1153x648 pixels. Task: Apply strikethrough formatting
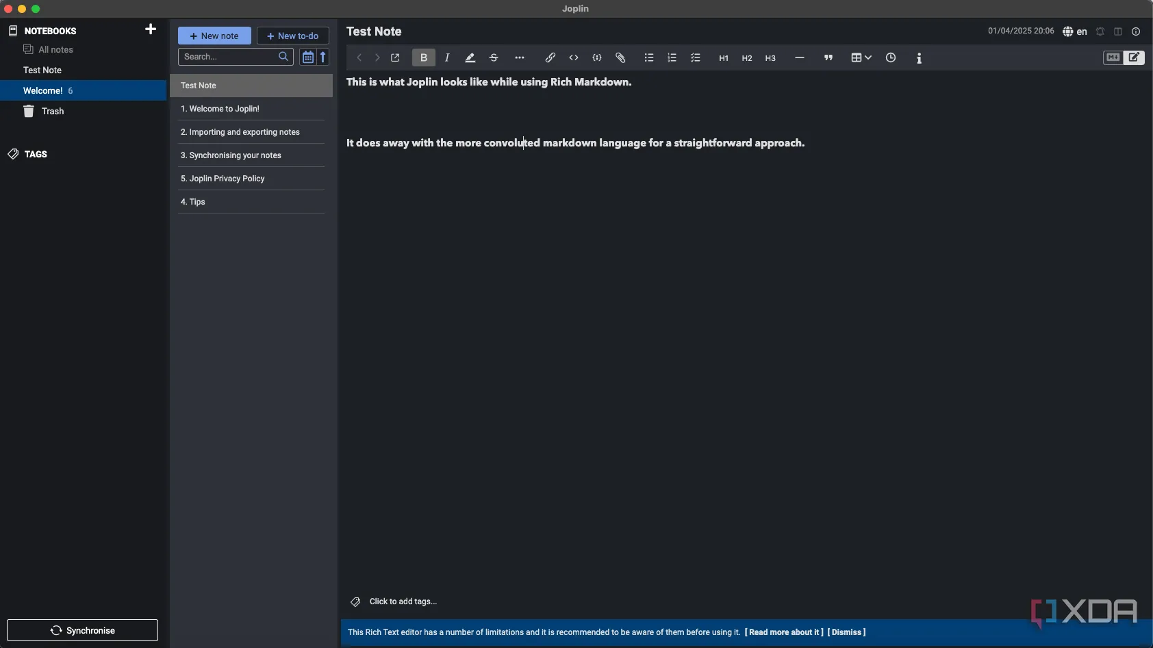(494, 58)
